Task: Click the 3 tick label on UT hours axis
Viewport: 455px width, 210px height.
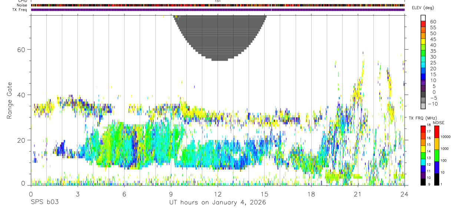Action: coord(77,194)
